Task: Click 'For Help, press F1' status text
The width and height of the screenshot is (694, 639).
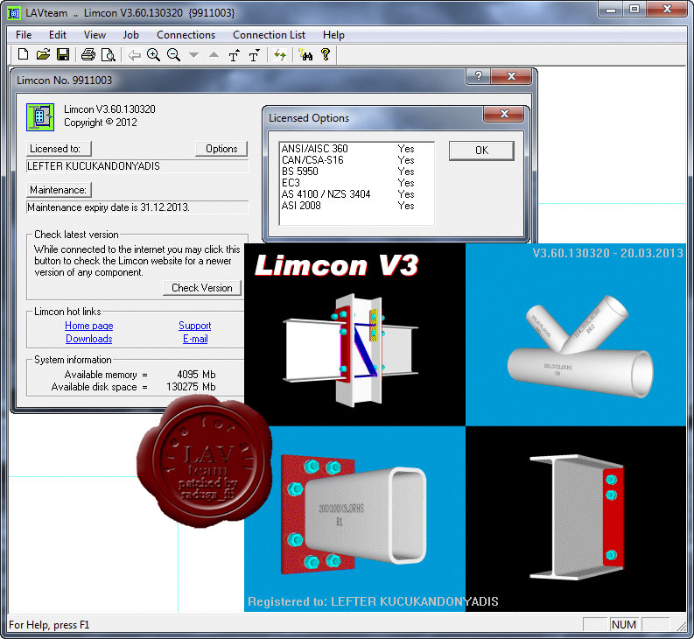Action: (x=49, y=625)
